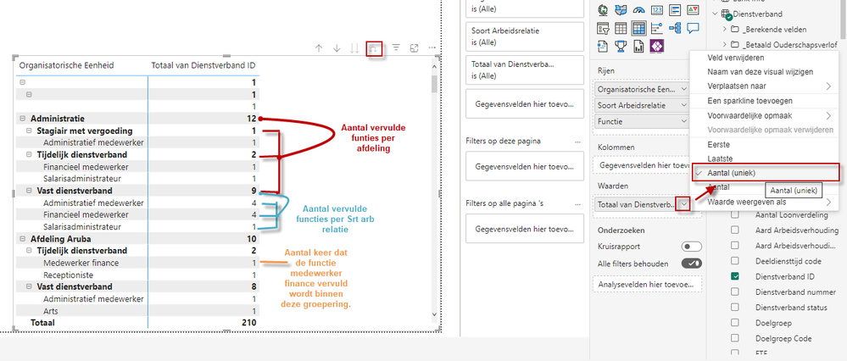Sort by Totaal van Dienstverband ID header
The width and height of the screenshot is (847, 361).
pyautogui.click(x=203, y=65)
